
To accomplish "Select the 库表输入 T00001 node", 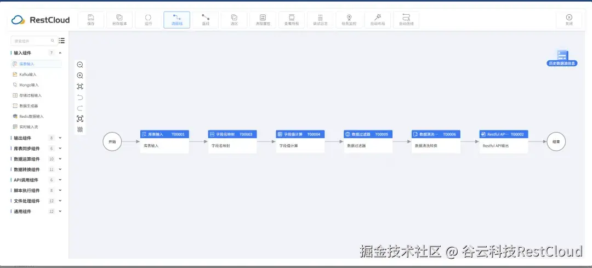I will coord(164,141).
